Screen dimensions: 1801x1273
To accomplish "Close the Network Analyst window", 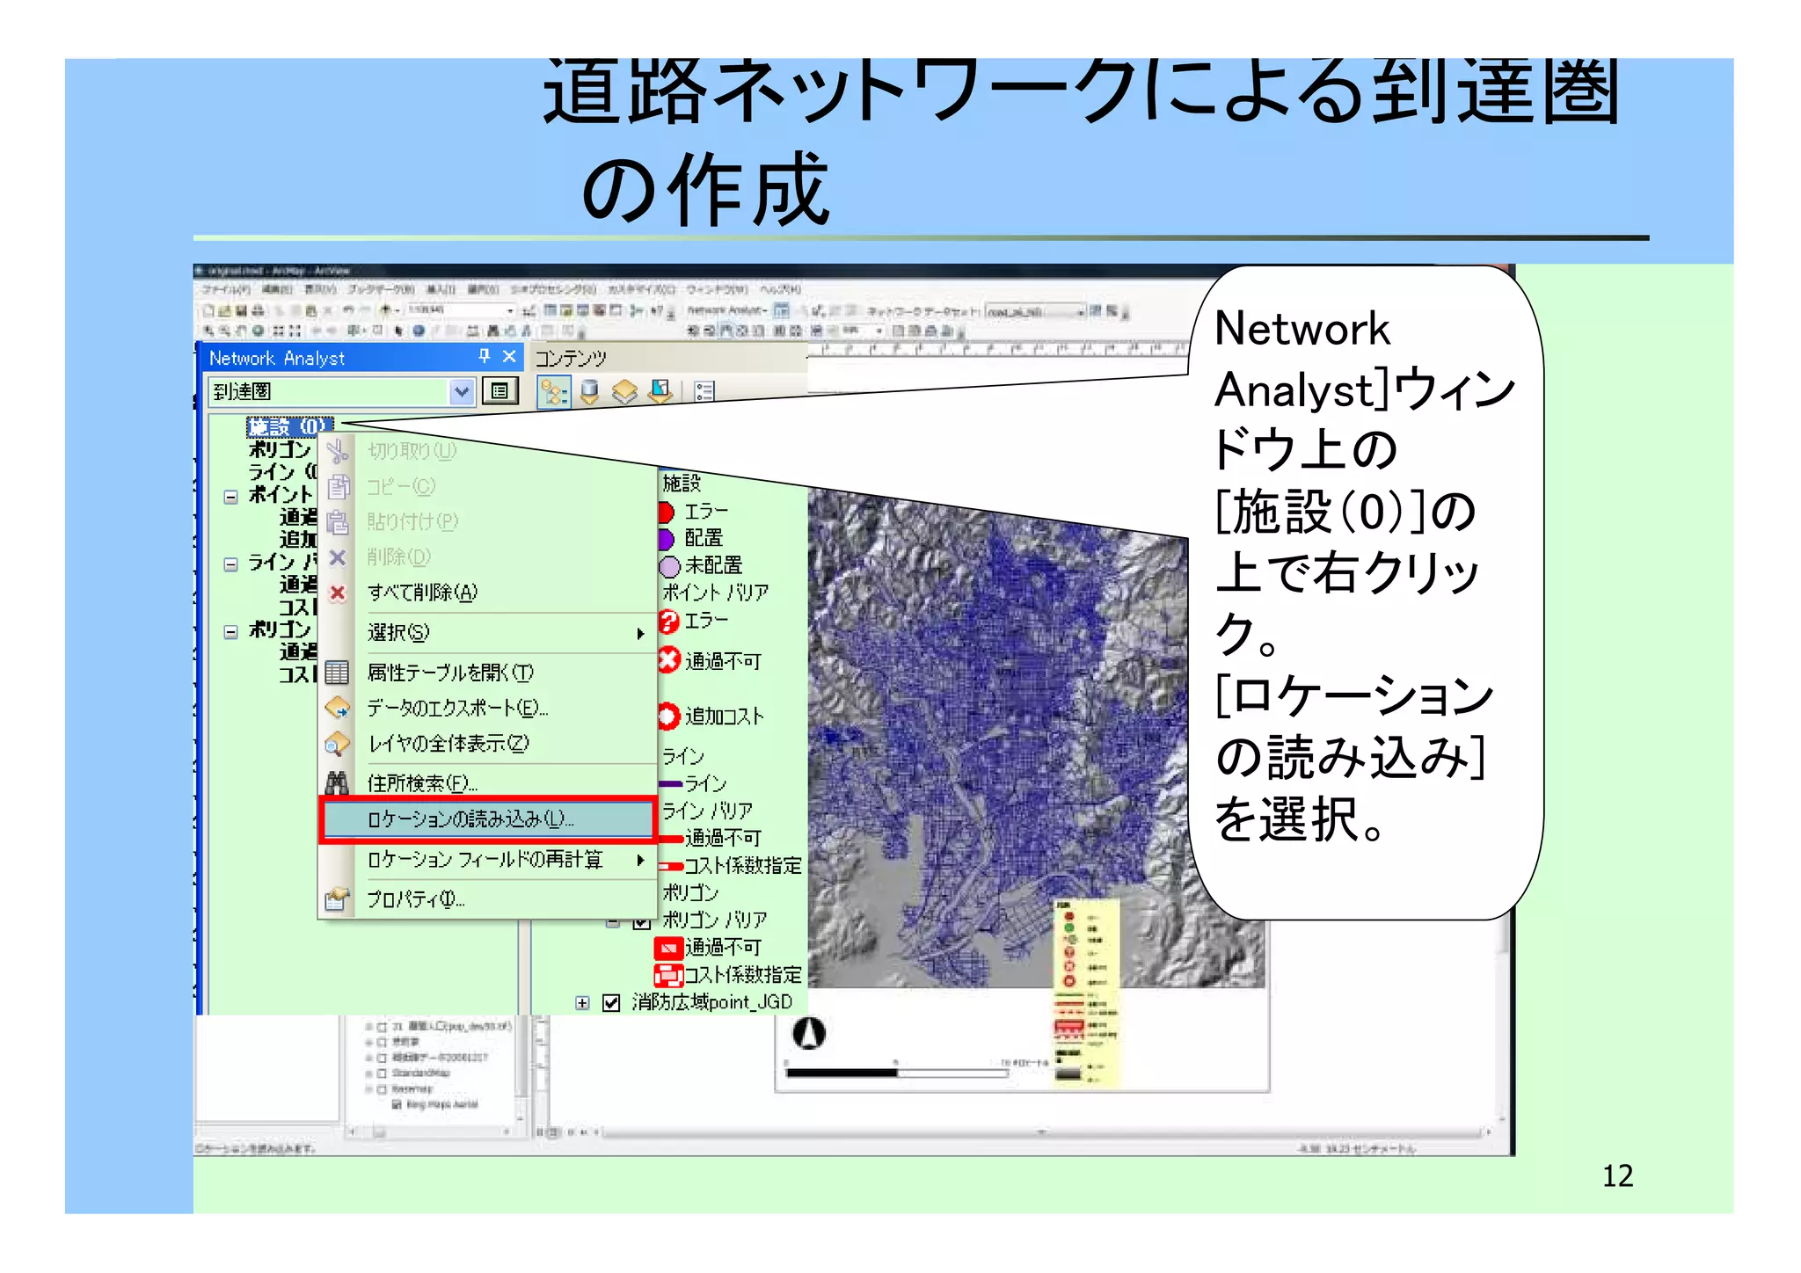I will [509, 356].
